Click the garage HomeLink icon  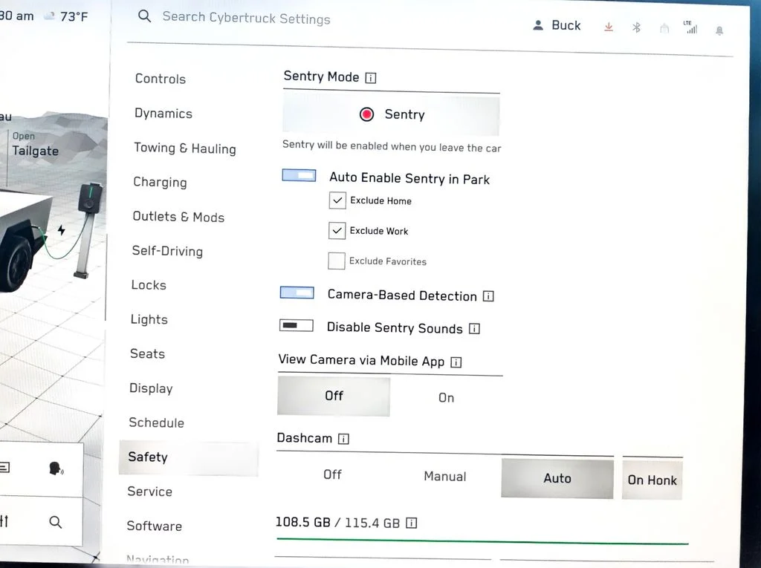pyautogui.click(x=664, y=29)
